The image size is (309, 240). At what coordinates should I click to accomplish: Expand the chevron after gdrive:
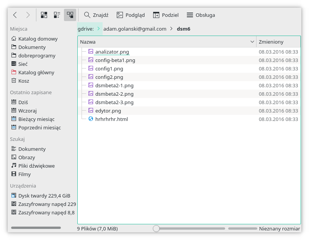99,29
